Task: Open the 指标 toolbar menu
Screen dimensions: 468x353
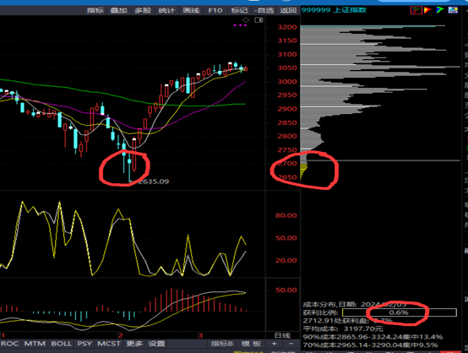Action: 95,10
